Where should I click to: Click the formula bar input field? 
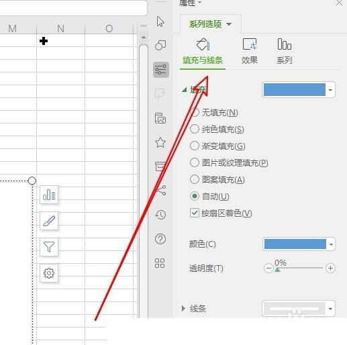click(72, 7)
